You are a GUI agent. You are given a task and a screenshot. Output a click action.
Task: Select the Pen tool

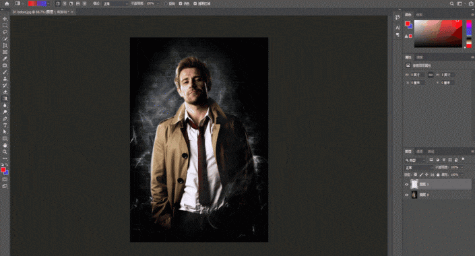click(5, 119)
